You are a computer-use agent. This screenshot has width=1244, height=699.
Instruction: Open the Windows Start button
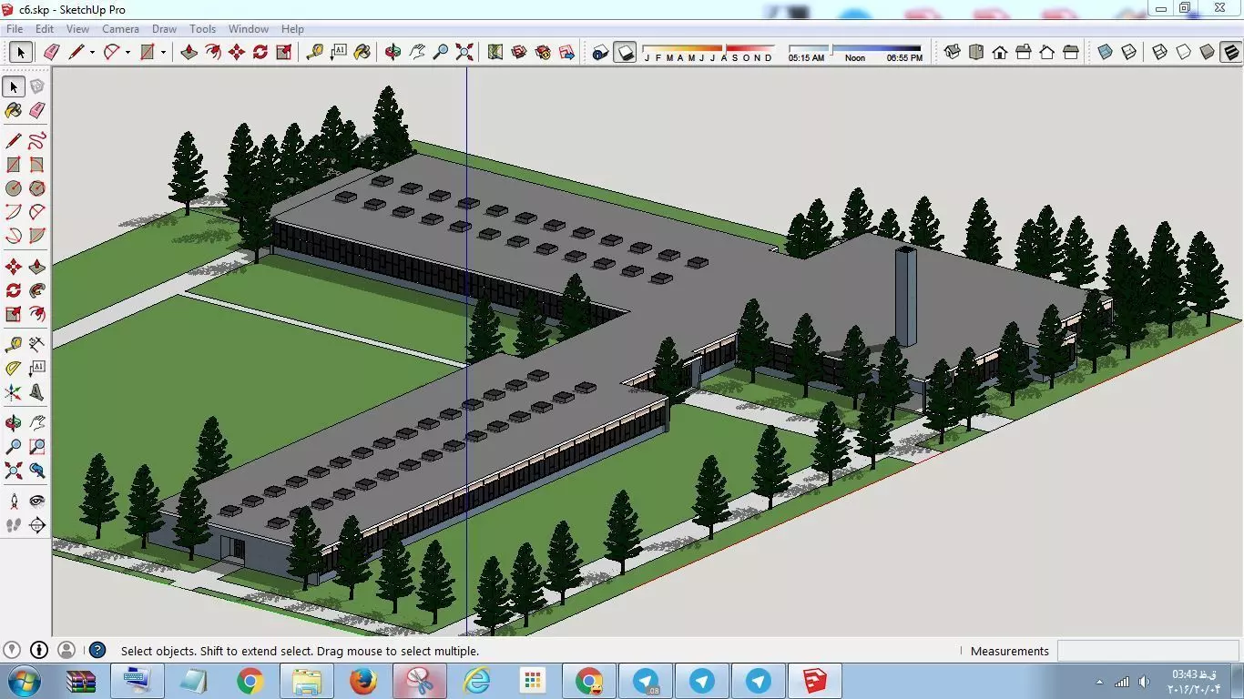pos(25,681)
